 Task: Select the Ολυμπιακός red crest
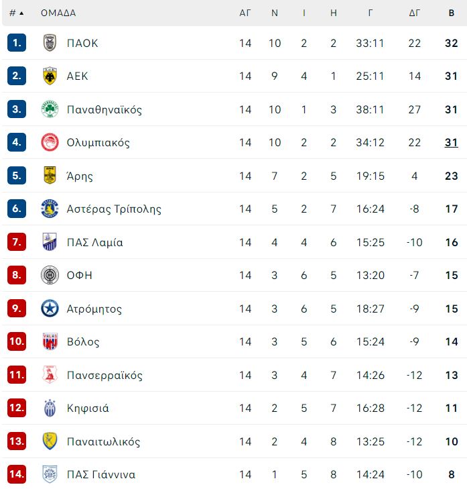click(50, 142)
